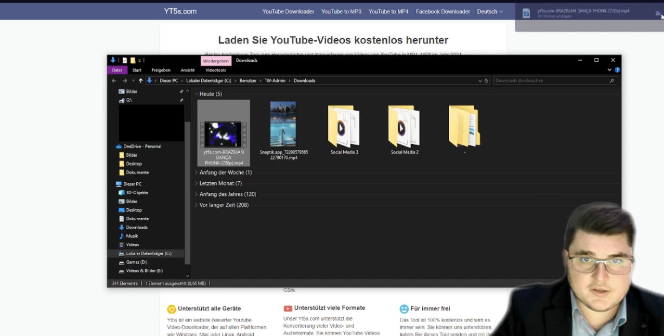
Task: Expand the 'Anfang des Jahres (120)' group
Action: [196, 194]
